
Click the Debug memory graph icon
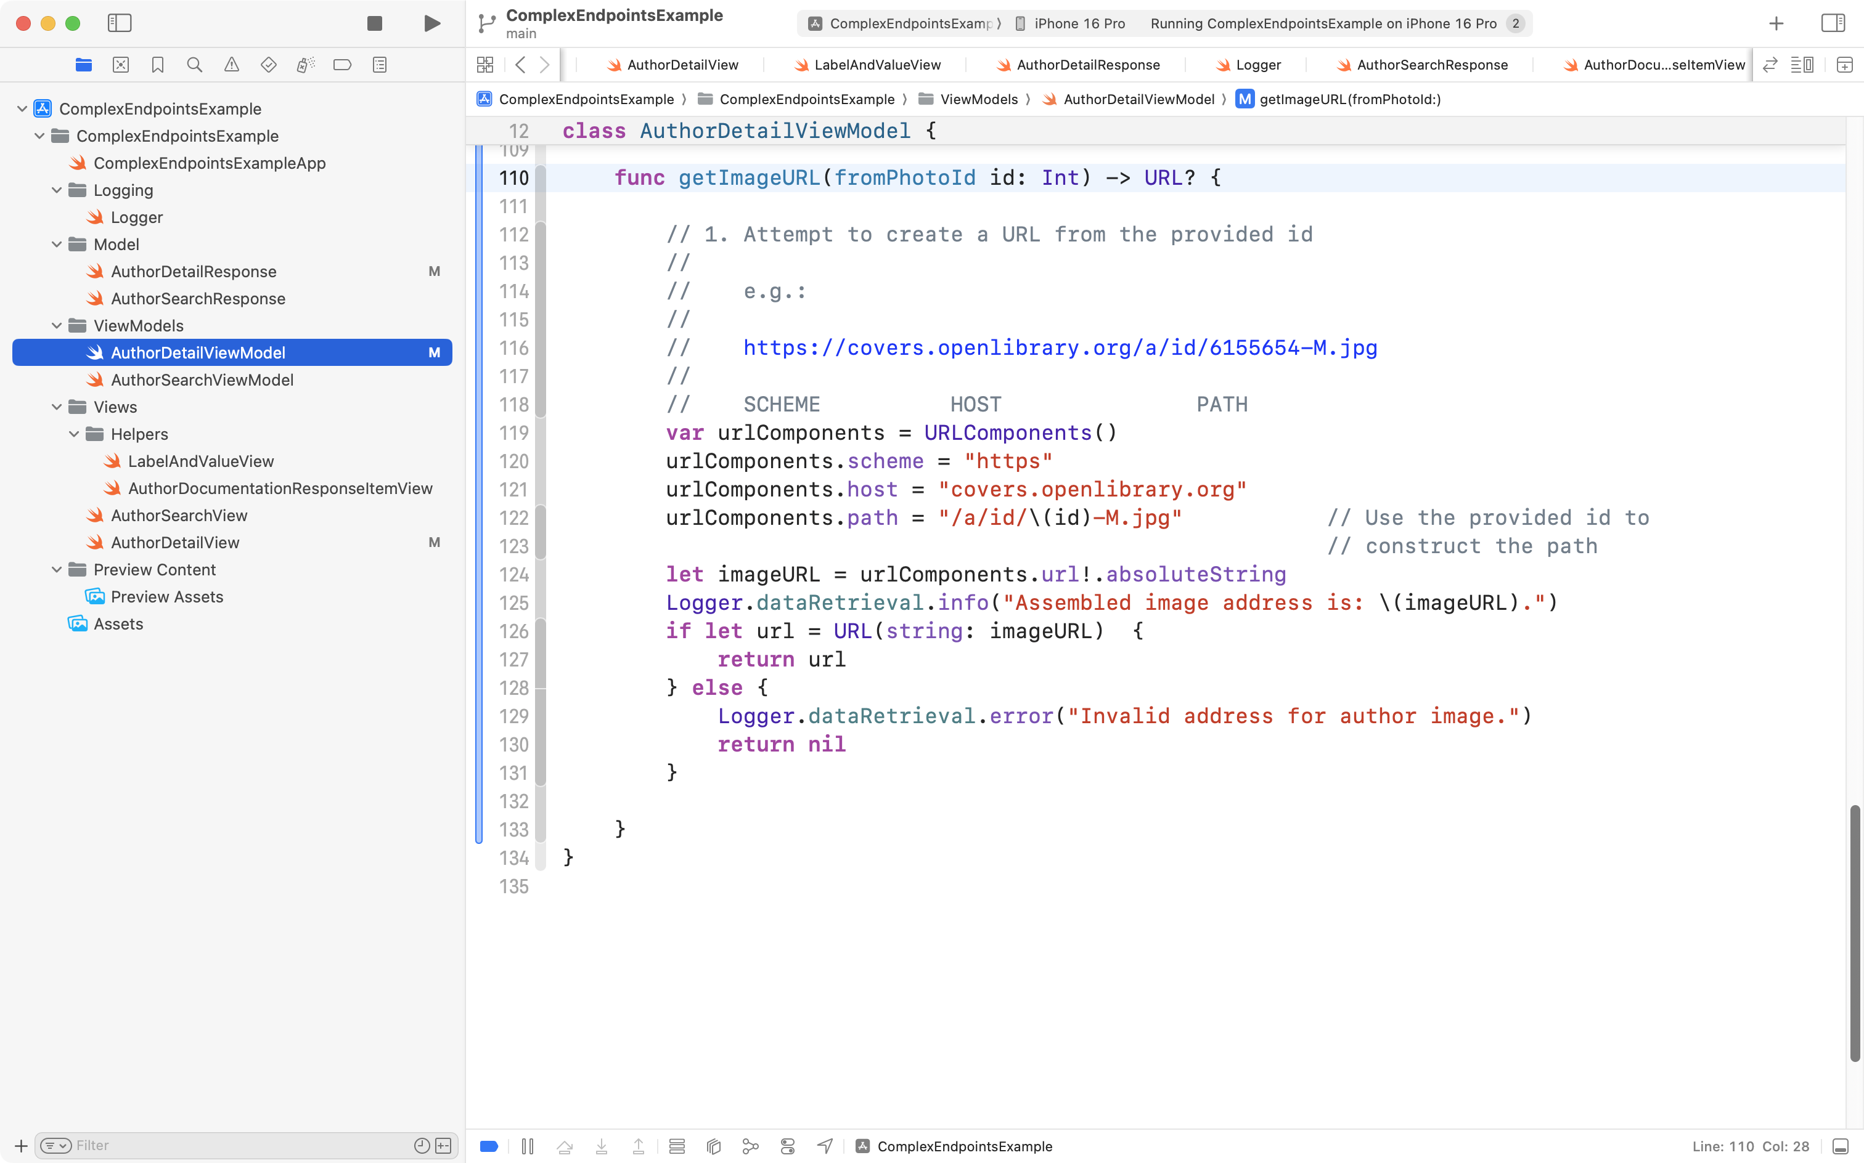pos(750,1146)
